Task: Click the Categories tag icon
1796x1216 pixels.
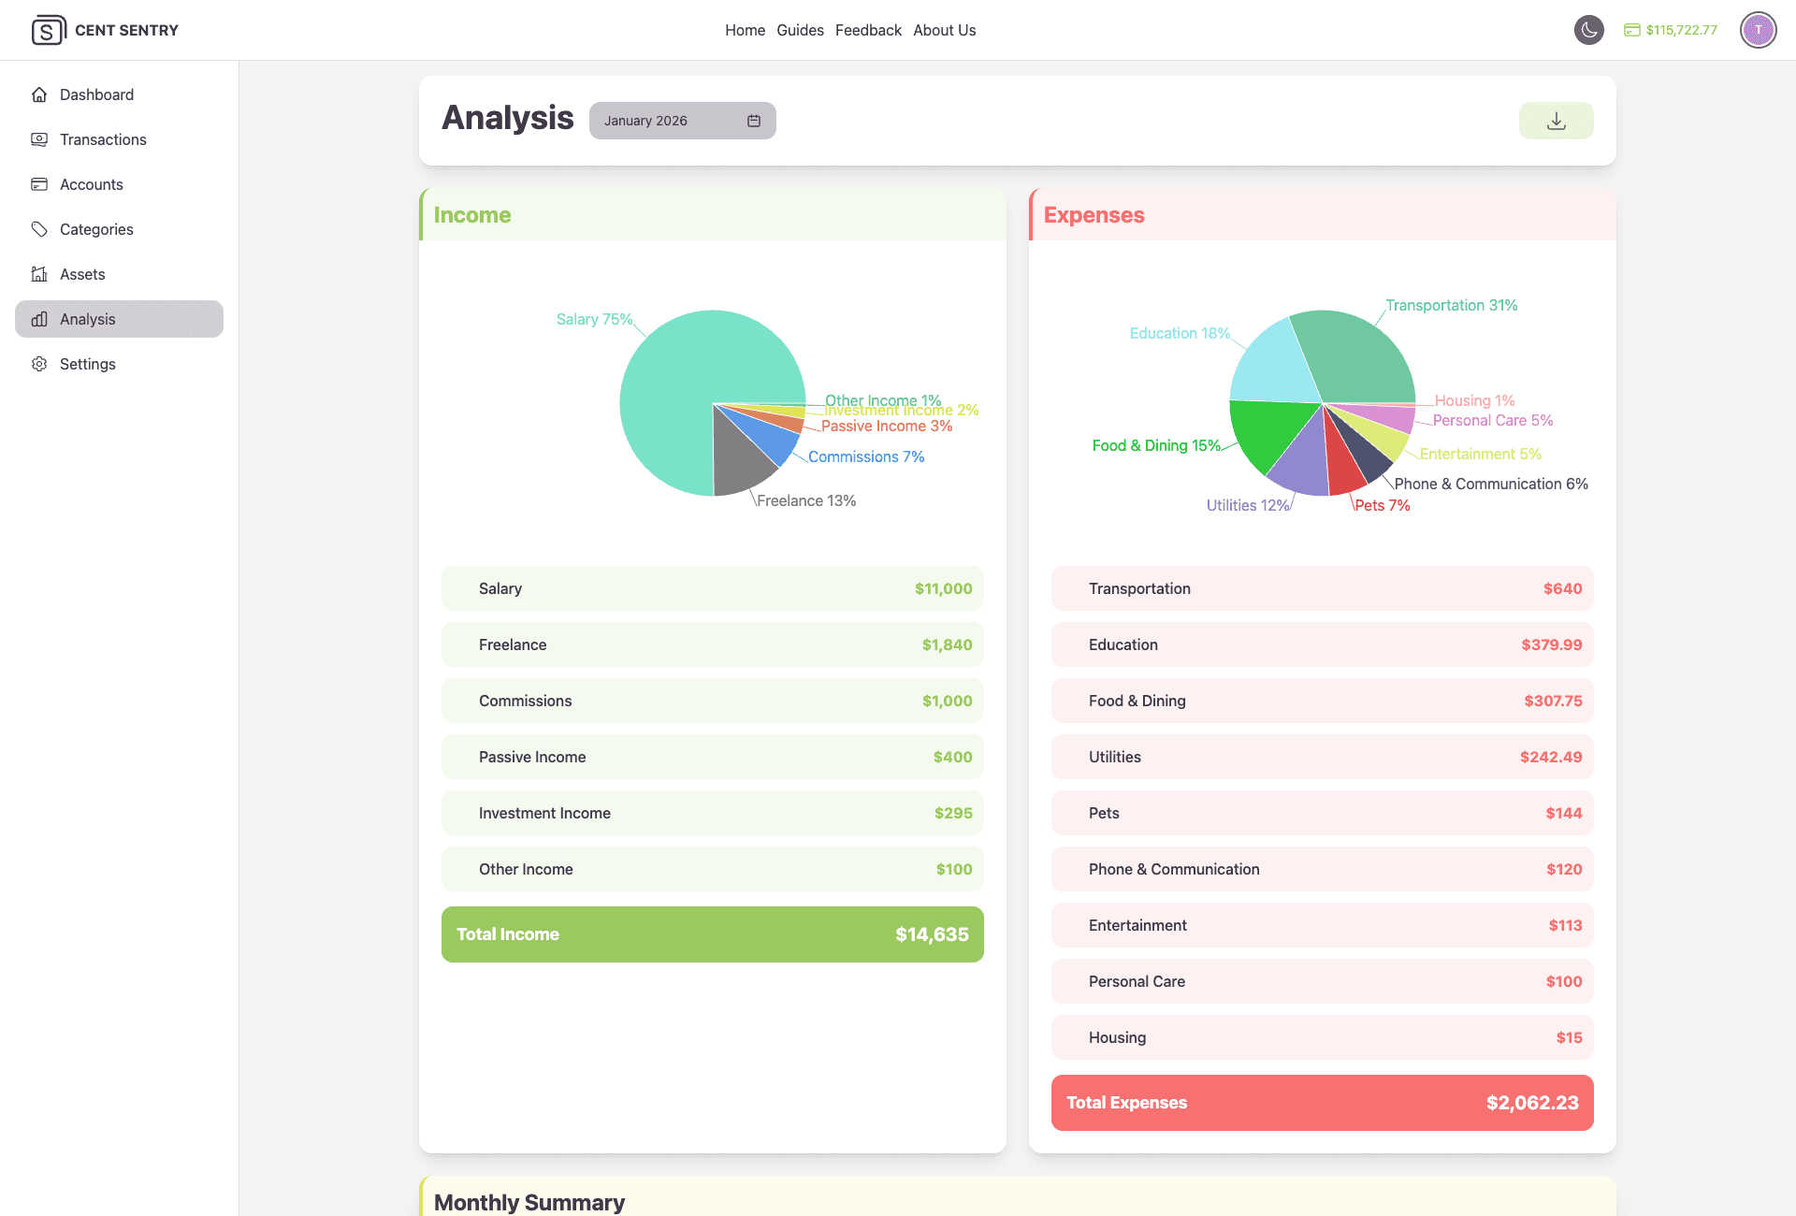Action: click(39, 229)
